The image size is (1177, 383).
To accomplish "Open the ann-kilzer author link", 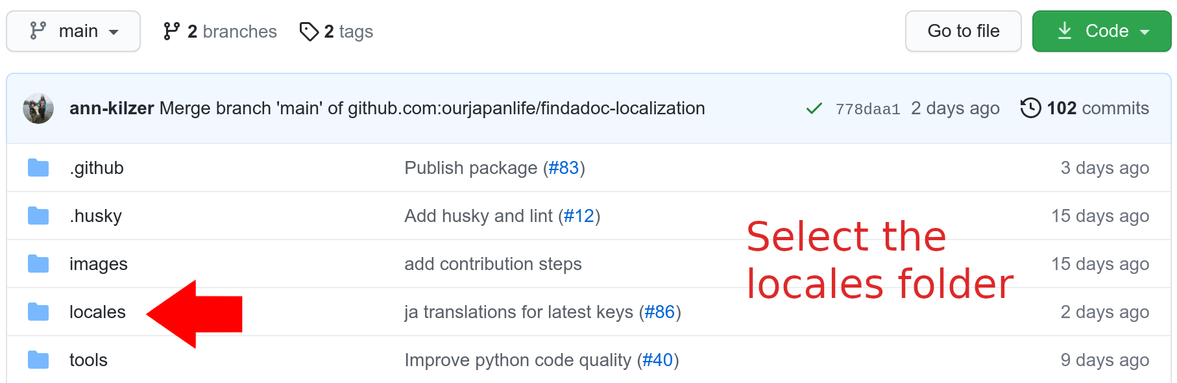I will 112,108.
